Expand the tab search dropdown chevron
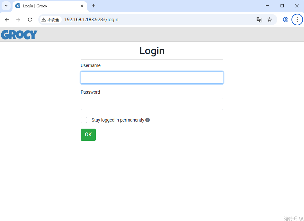This screenshot has height=221, width=304. click(6, 6)
